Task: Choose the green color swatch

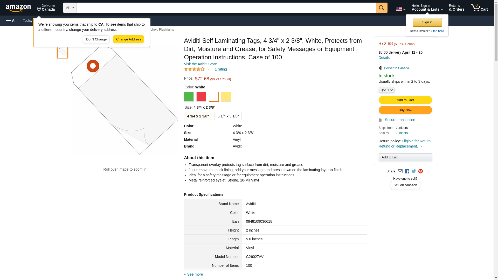Action: pos(189,97)
